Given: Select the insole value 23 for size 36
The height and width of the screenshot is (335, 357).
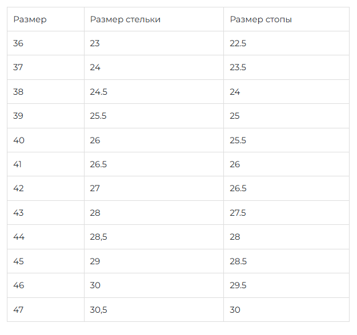Looking at the screenshot, I should click(x=95, y=43).
